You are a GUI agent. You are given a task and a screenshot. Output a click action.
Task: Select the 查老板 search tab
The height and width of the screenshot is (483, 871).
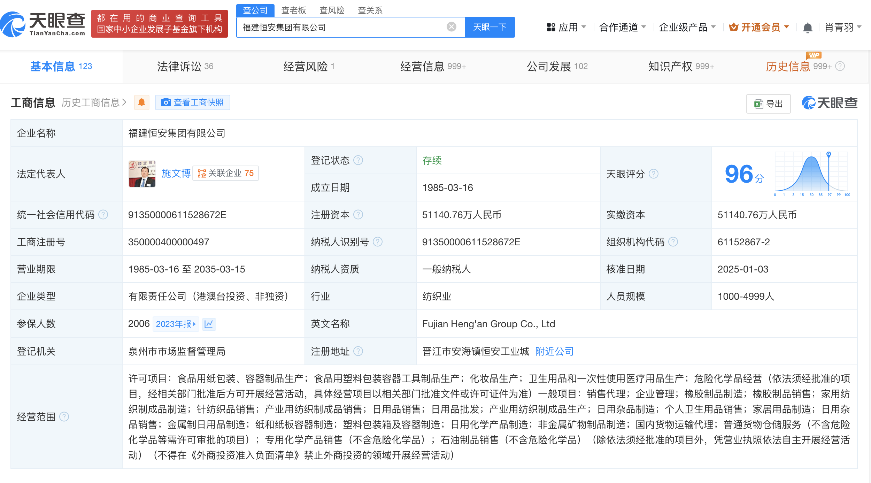coord(294,10)
